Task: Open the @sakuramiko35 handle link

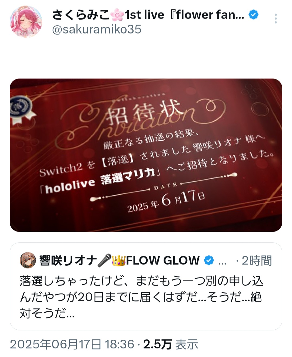Action: (97, 29)
